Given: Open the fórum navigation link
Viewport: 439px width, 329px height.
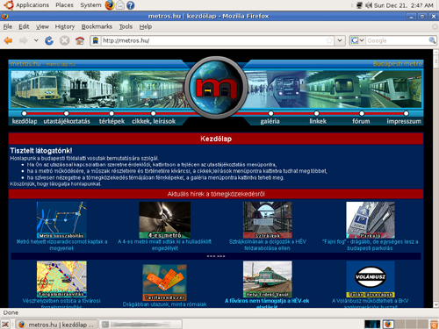Looking at the screenshot, I should click(361, 121).
